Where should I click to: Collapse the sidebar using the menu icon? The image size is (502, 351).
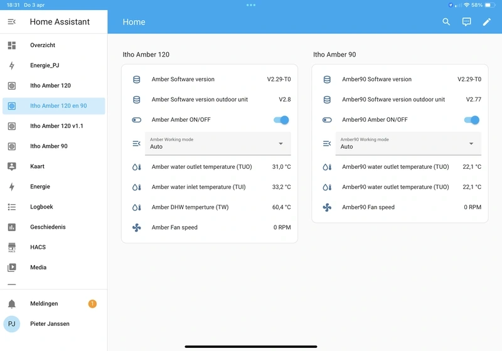(11, 22)
